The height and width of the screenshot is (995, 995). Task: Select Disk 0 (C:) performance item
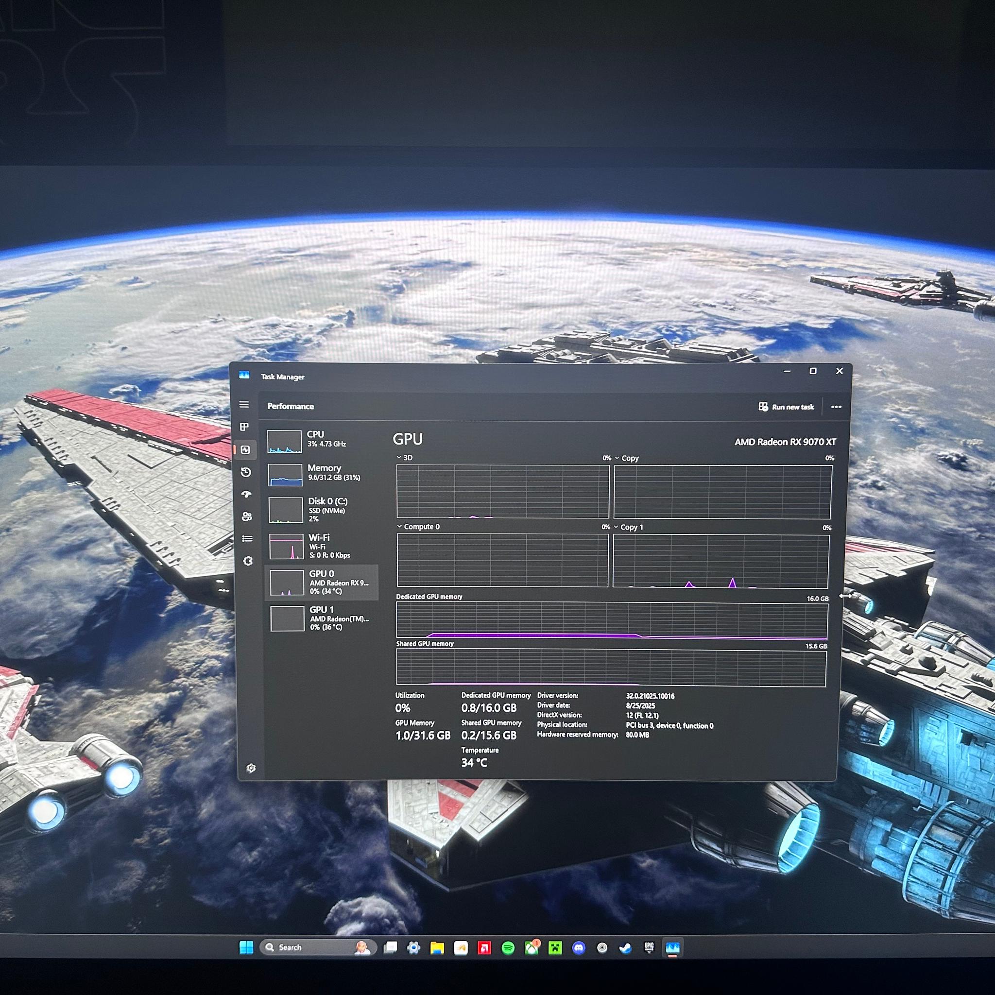pyautogui.click(x=321, y=509)
